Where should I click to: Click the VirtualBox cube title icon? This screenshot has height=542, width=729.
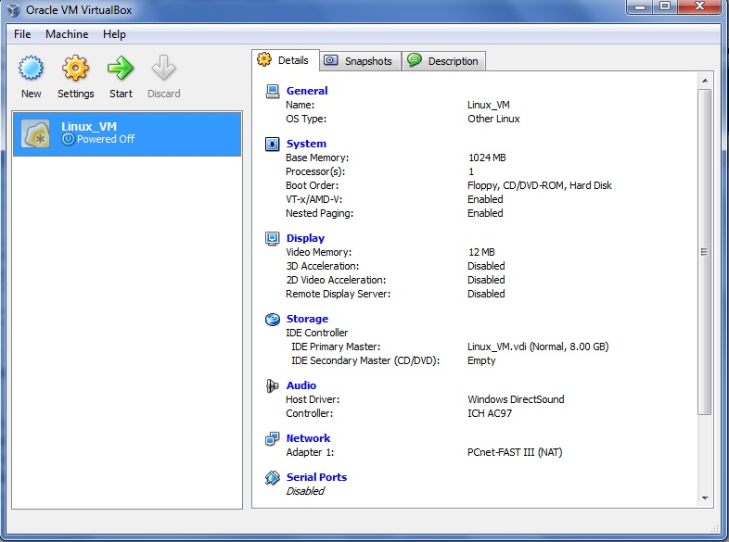(14, 10)
